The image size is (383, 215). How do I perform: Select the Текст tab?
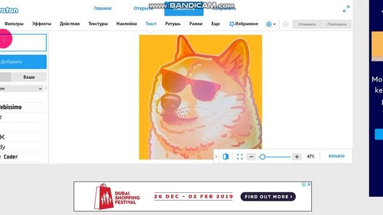click(151, 24)
